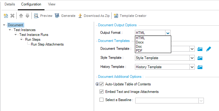Viewport: 219px width, 111px height.
Task: Select Test Instances tree item
Action: [x=25, y=30]
